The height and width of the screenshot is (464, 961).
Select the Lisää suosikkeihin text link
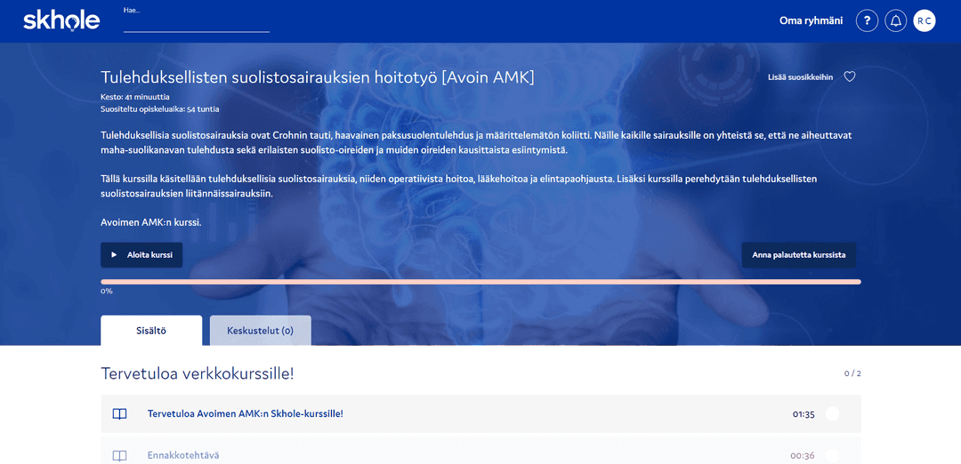click(800, 77)
